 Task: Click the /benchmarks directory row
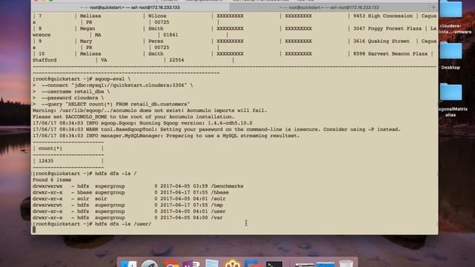click(x=138, y=186)
